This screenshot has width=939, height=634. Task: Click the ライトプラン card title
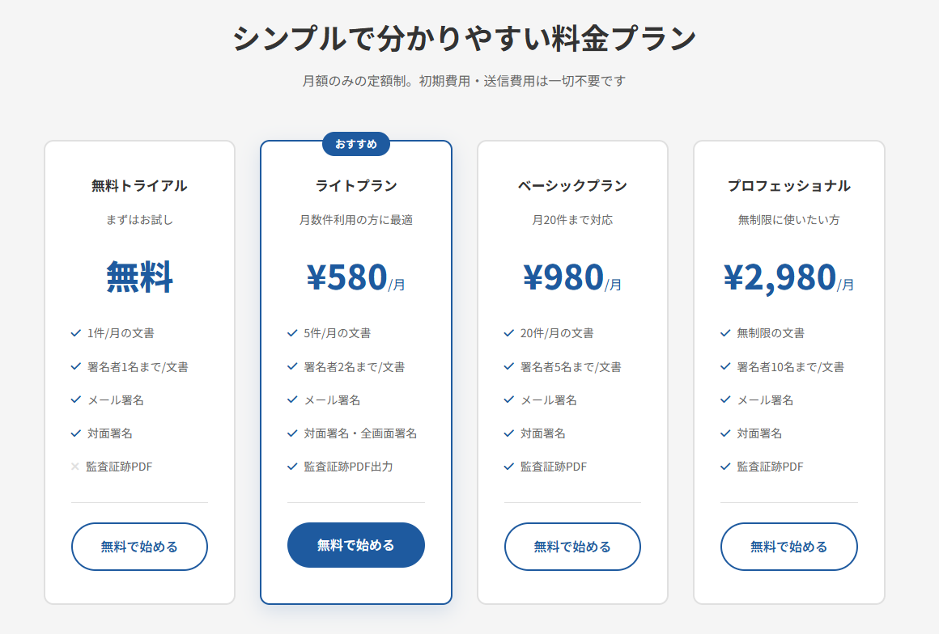pos(356,186)
